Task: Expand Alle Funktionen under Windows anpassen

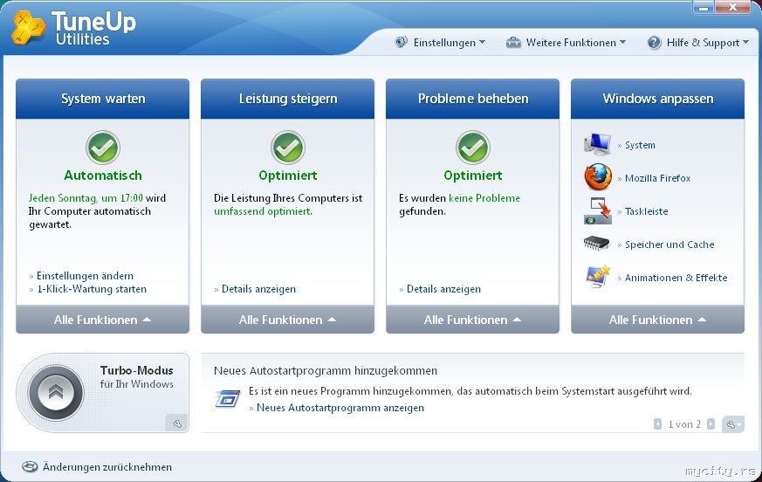Action: (657, 320)
